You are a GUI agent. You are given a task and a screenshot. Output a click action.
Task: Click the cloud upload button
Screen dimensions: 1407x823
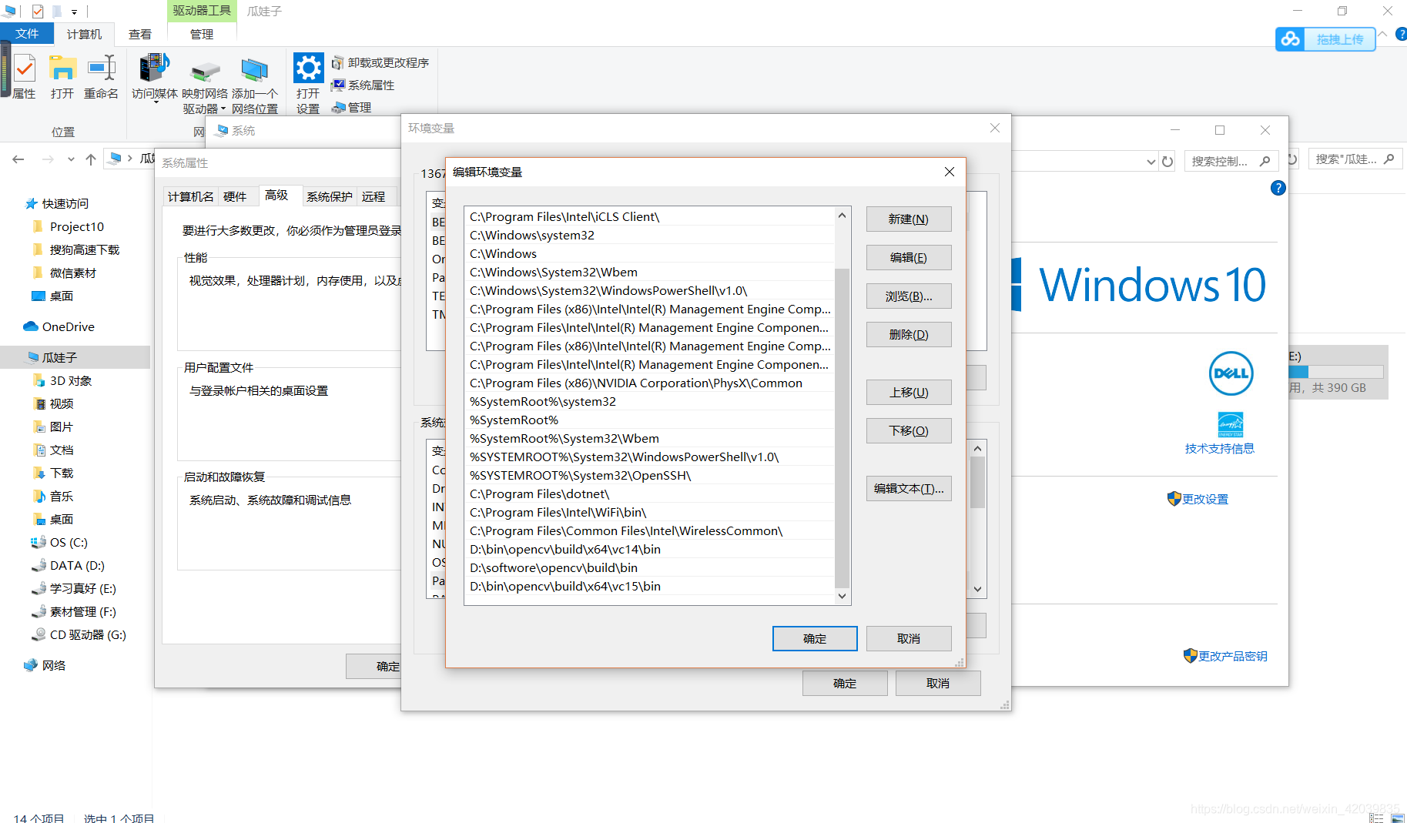[1325, 38]
